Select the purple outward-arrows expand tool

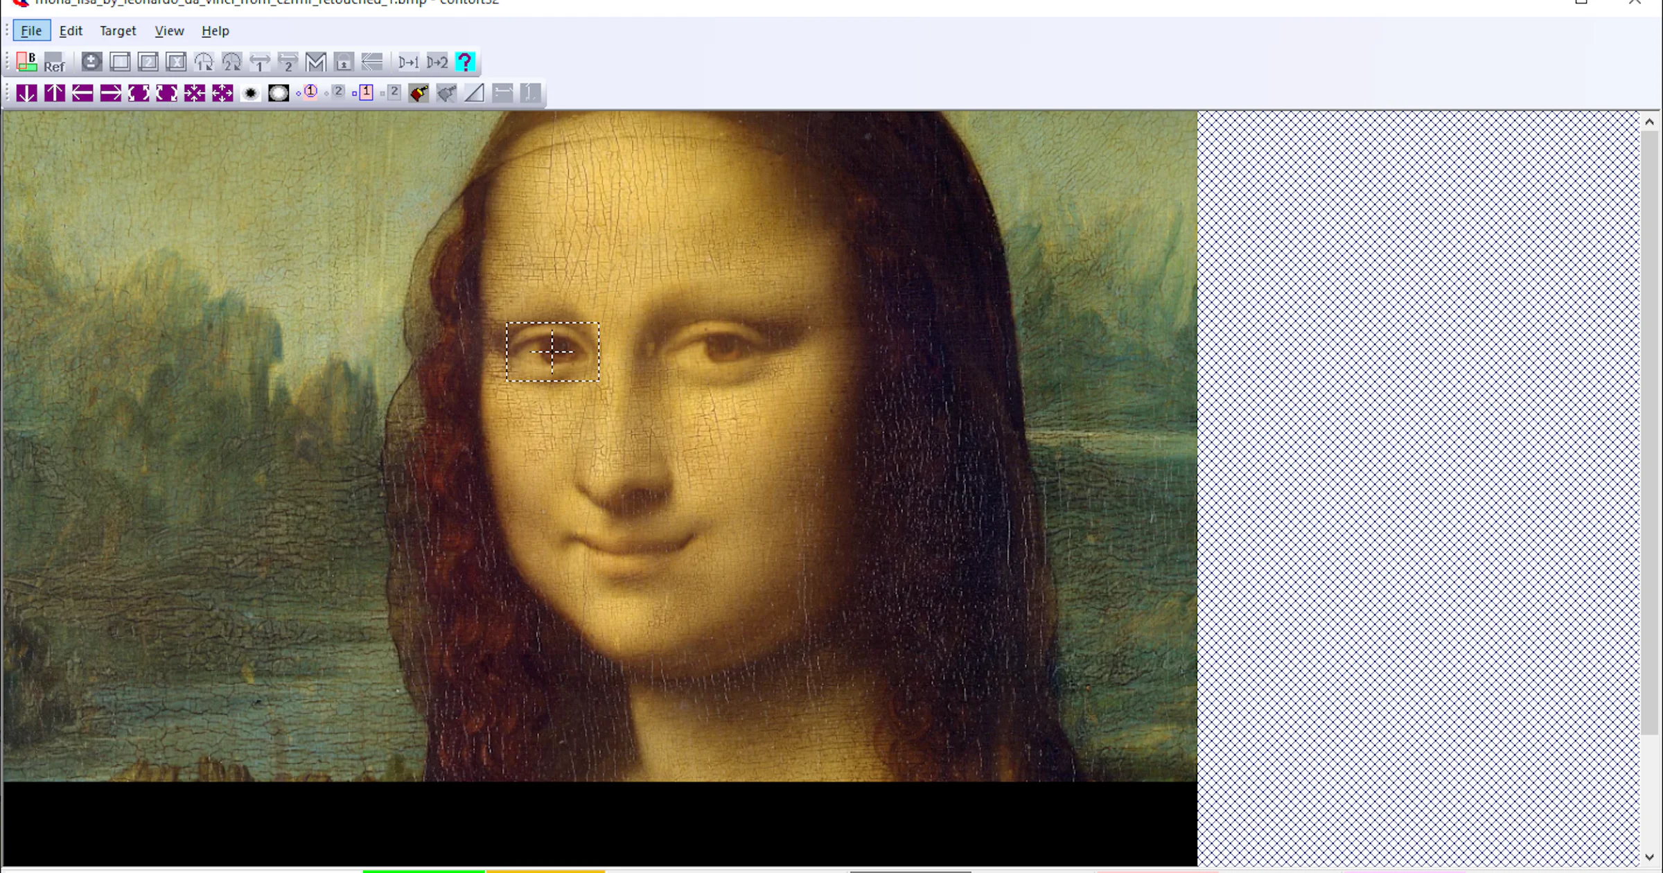[x=222, y=93]
